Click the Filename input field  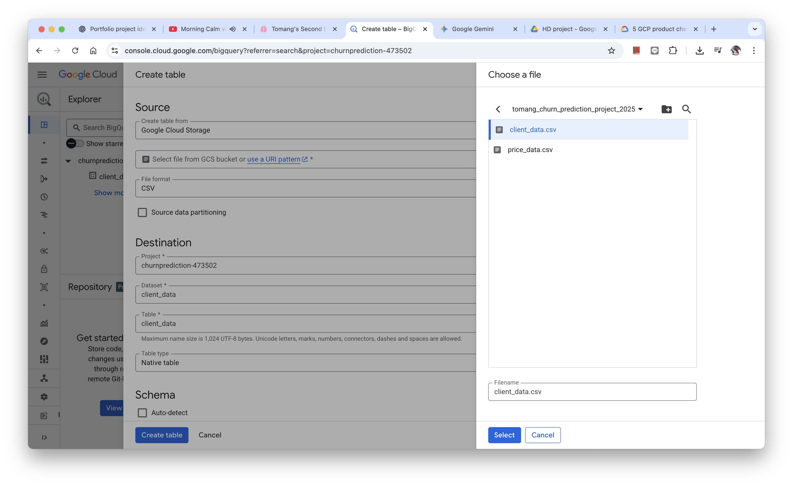click(592, 392)
